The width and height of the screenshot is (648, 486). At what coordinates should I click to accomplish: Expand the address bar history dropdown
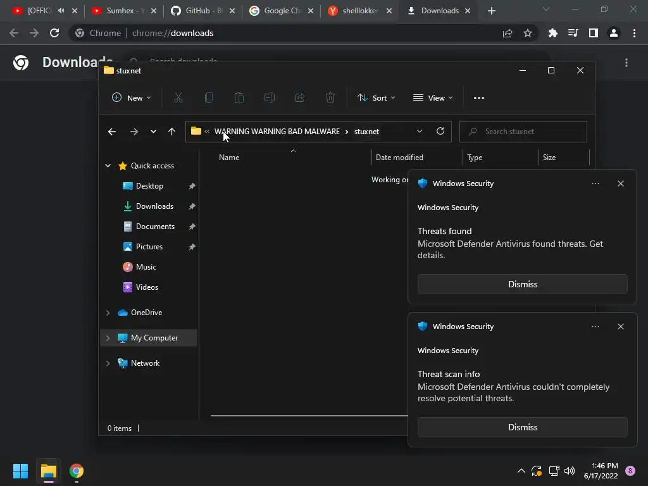pos(419,131)
